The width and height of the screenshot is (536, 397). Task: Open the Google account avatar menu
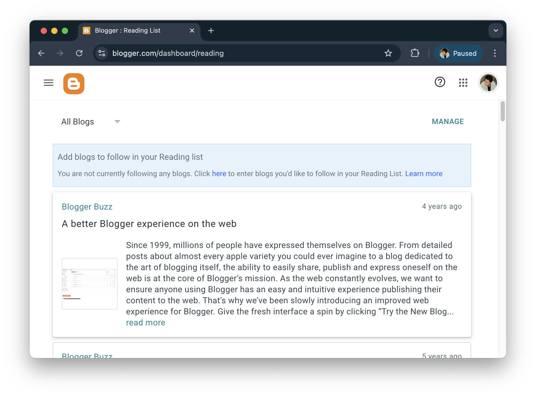point(488,83)
